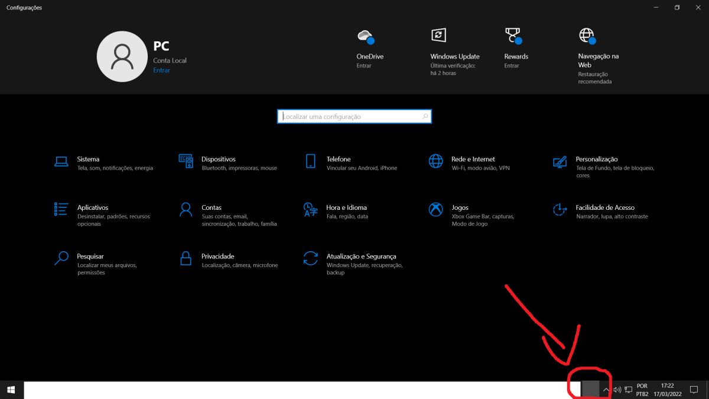Open Rede e Internet settings
The height and width of the screenshot is (399, 709).
(469, 163)
